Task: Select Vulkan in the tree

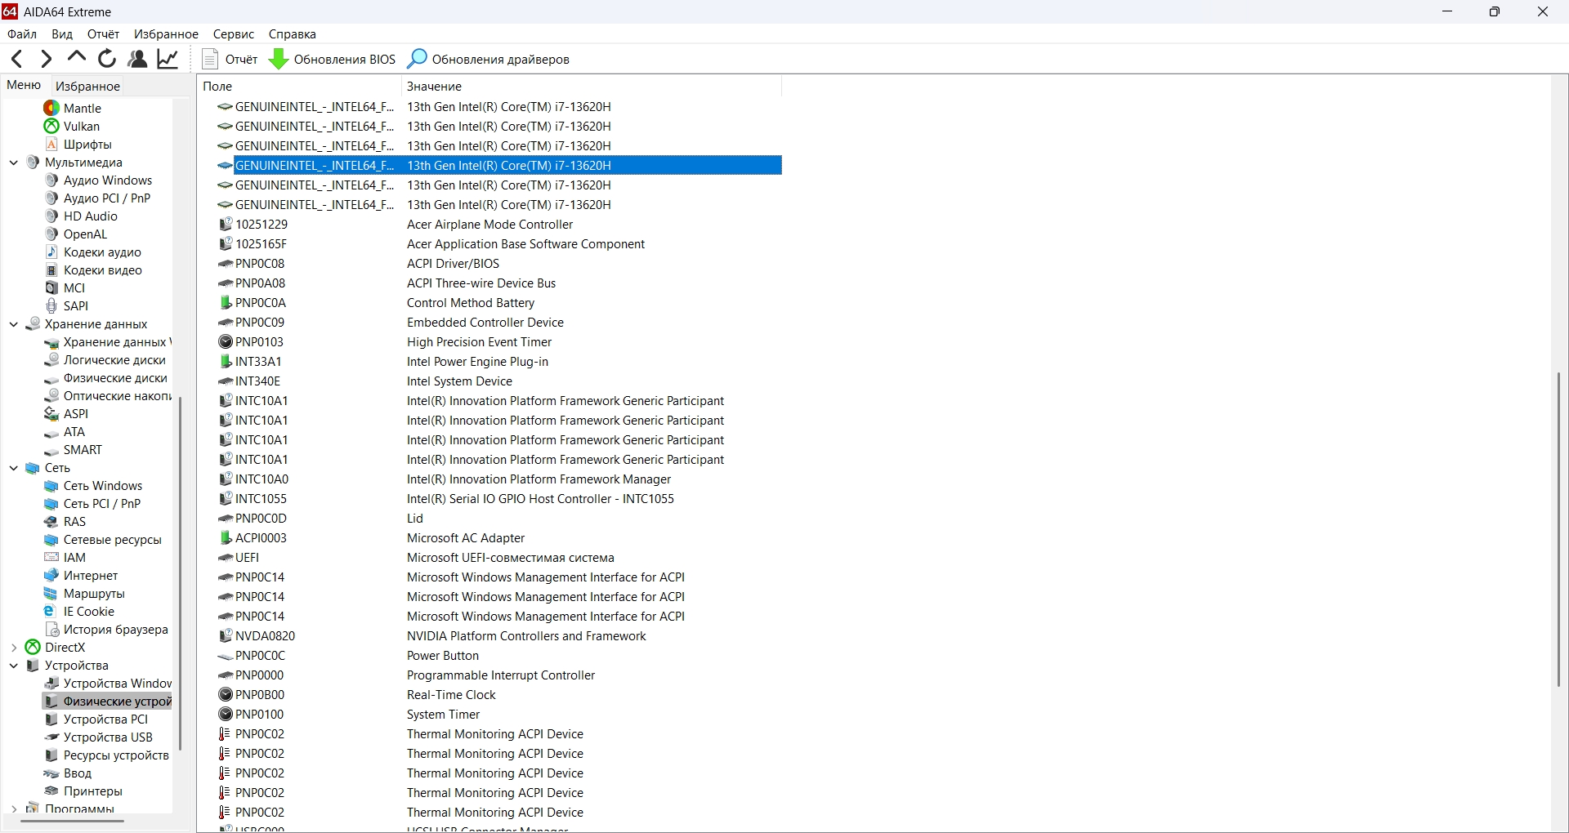Action: point(72,127)
